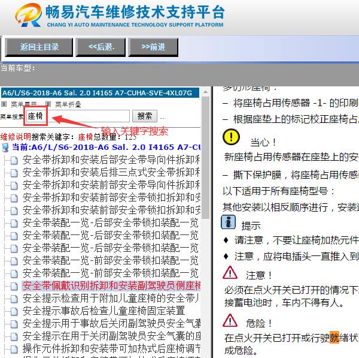Click the computer icon beside 当前:A6/L/S6-2018
359x358 pixels.
coord(5,148)
